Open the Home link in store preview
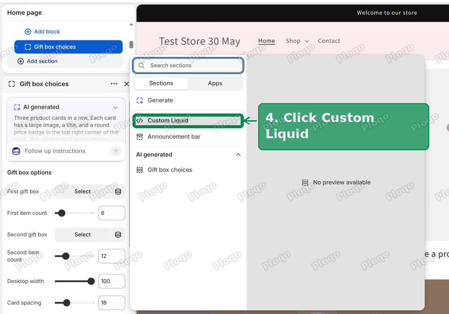The image size is (449, 314). pyautogui.click(x=267, y=41)
